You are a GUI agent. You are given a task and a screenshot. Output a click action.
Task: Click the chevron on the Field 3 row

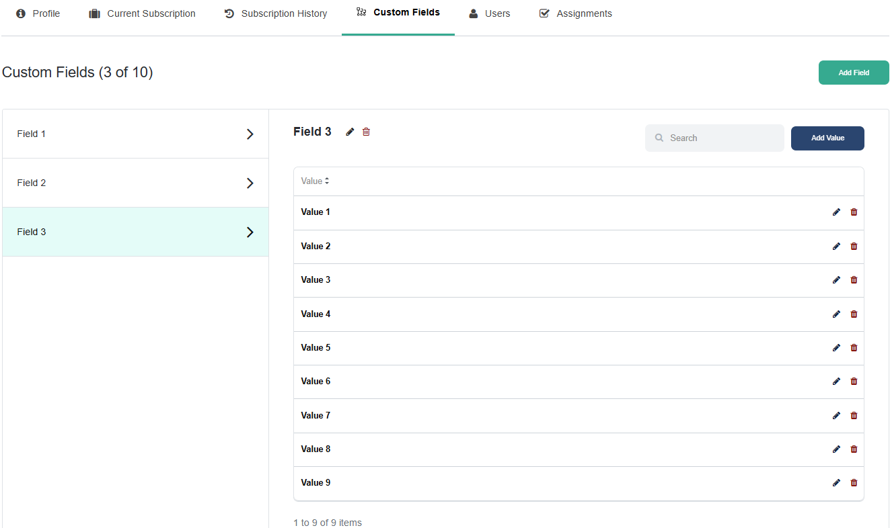pos(250,232)
